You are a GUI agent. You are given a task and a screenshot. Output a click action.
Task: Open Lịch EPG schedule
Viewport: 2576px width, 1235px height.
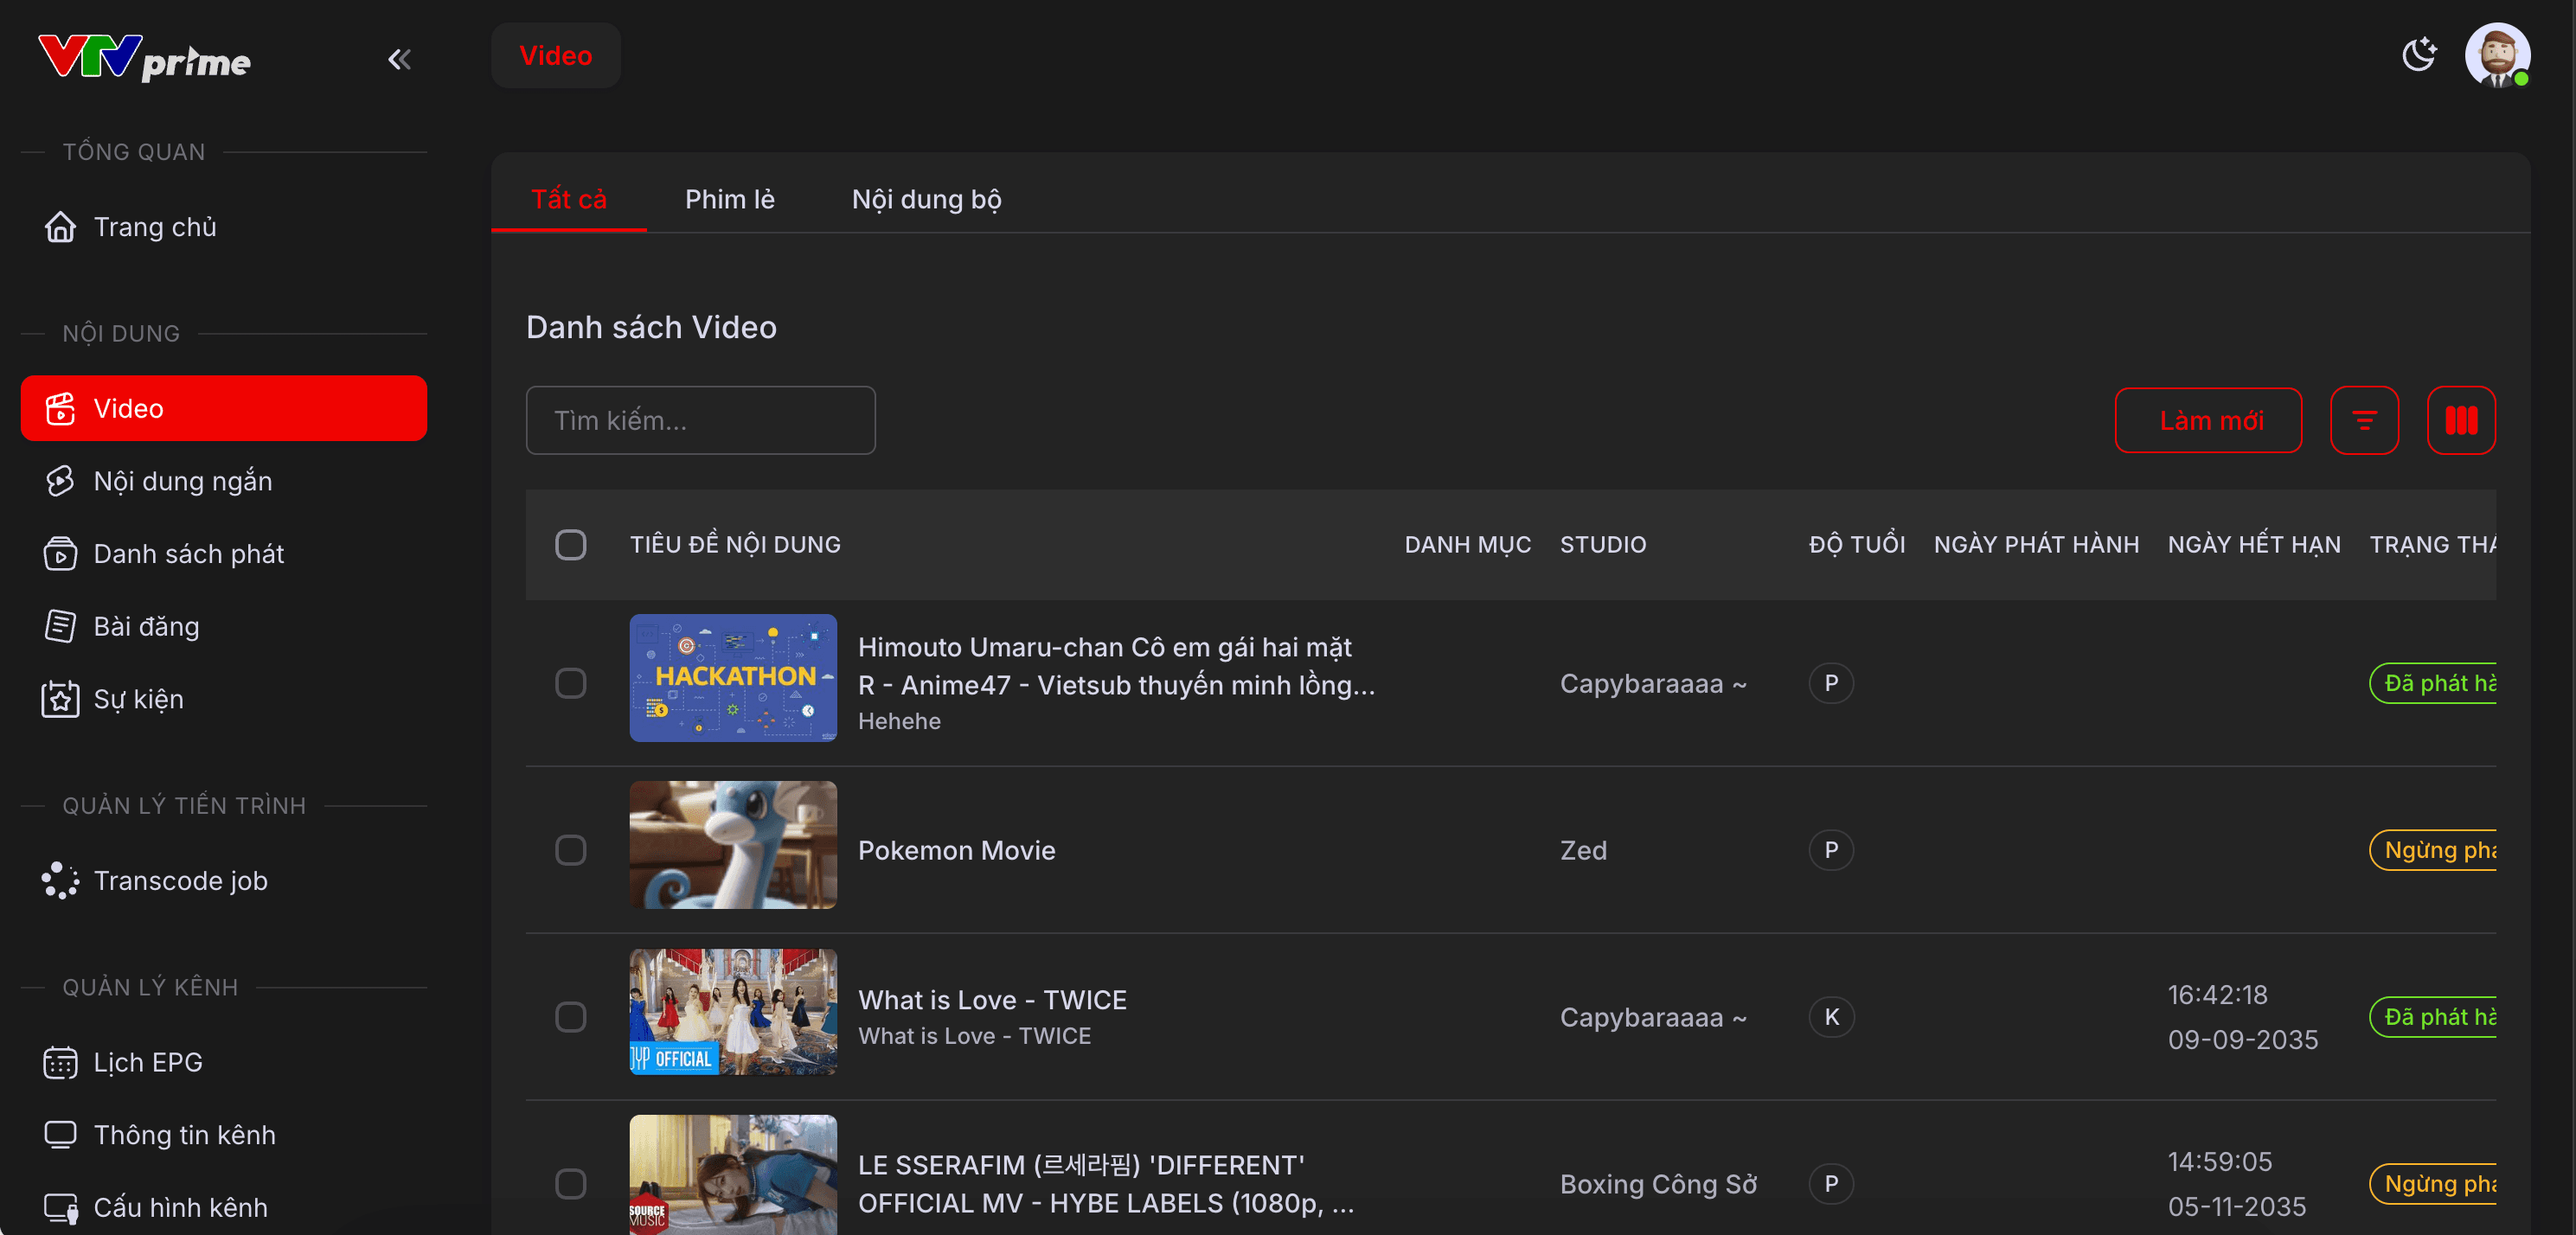click(148, 1062)
